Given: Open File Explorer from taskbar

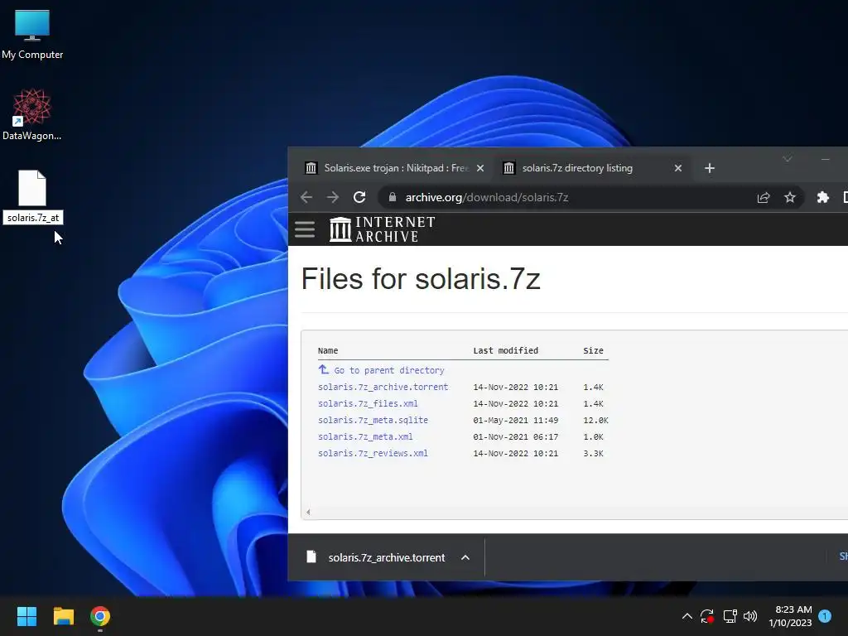Looking at the screenshot, I should click(63, 616).
